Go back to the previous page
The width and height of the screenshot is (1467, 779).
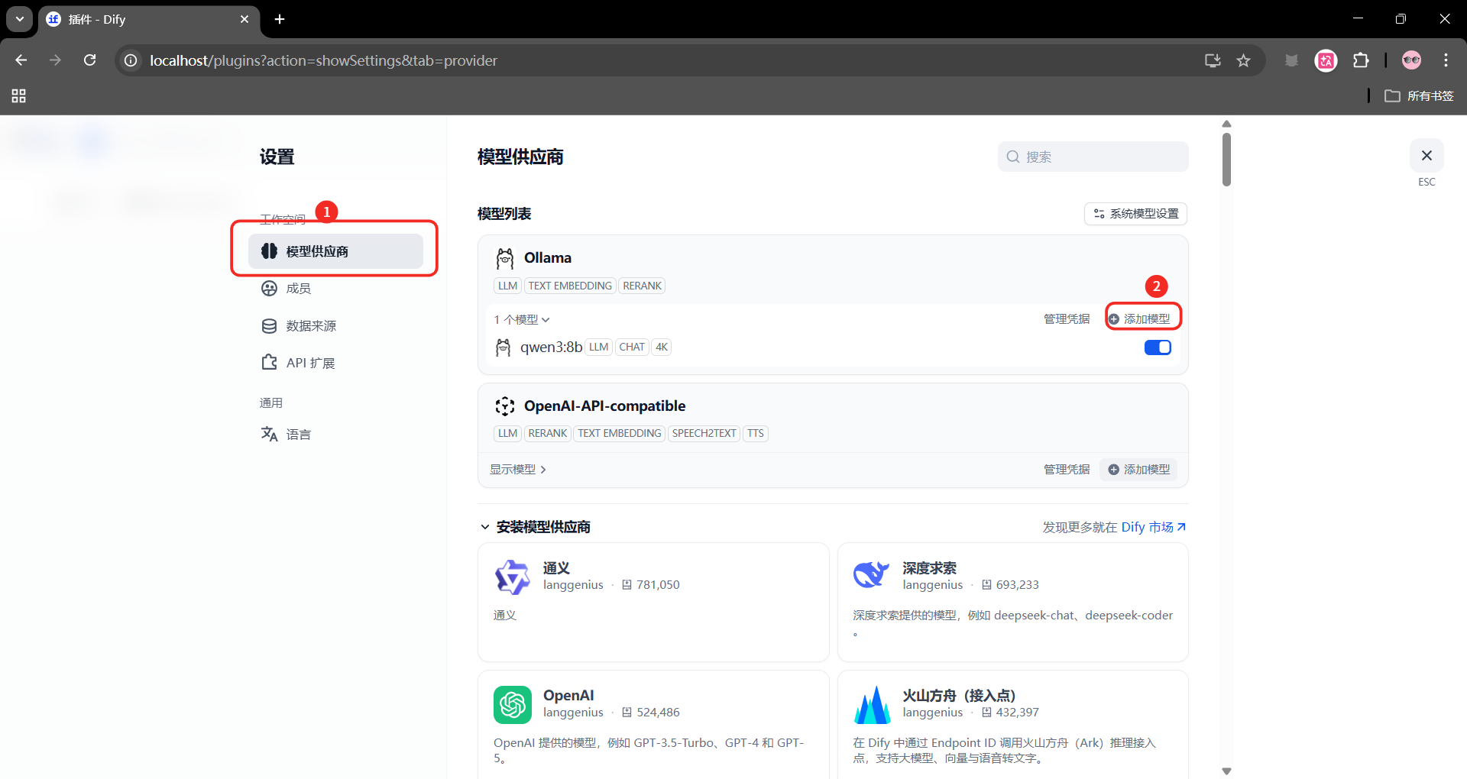(21, 60)
